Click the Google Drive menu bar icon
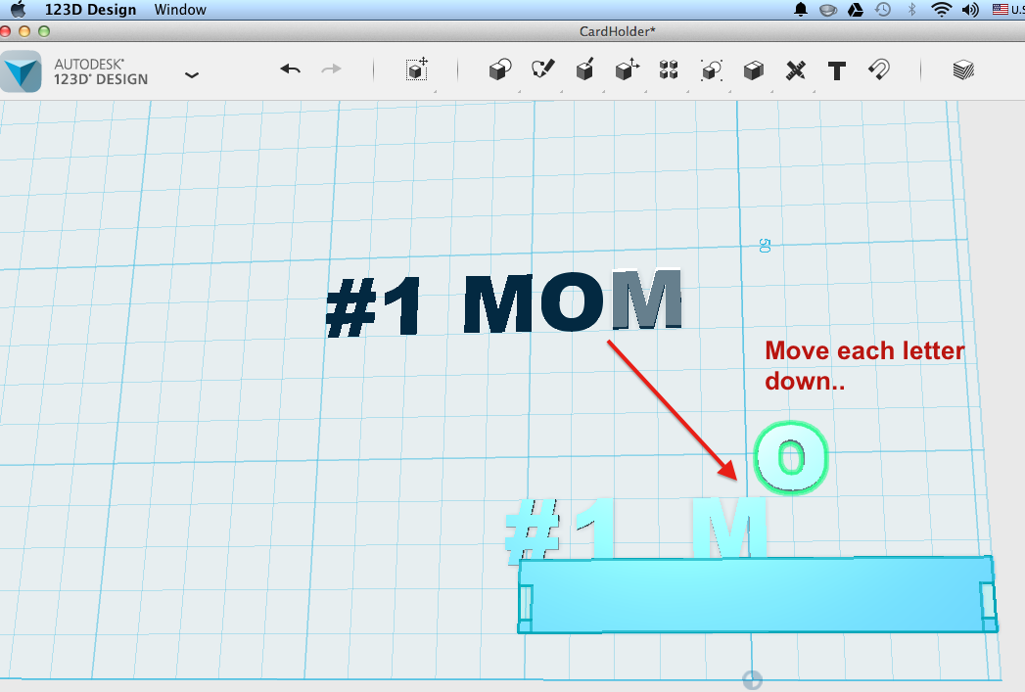 click(x=855, y=9)
